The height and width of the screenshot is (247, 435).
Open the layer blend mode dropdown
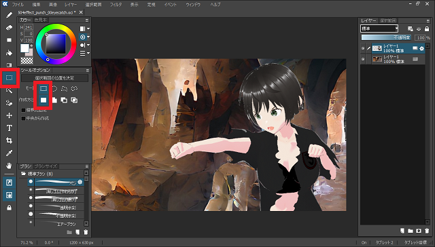click(379, 28)
